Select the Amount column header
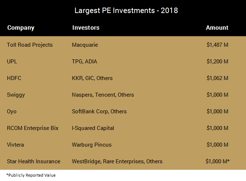The image size is (246, 181). (x=217, y=28)
